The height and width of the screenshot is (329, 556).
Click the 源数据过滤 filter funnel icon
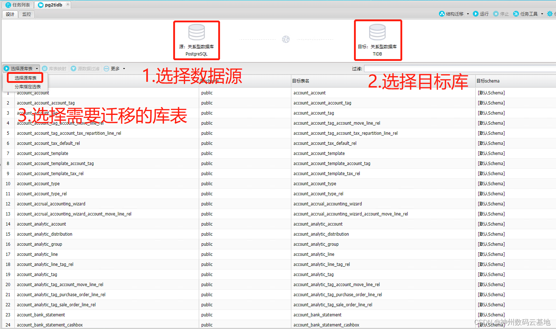(x=73, y=68)
